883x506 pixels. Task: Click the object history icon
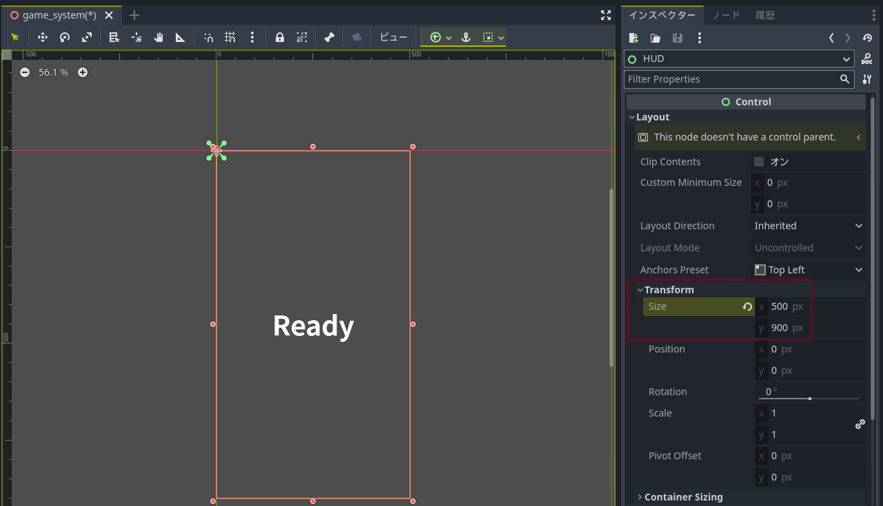tap(867, 38)
